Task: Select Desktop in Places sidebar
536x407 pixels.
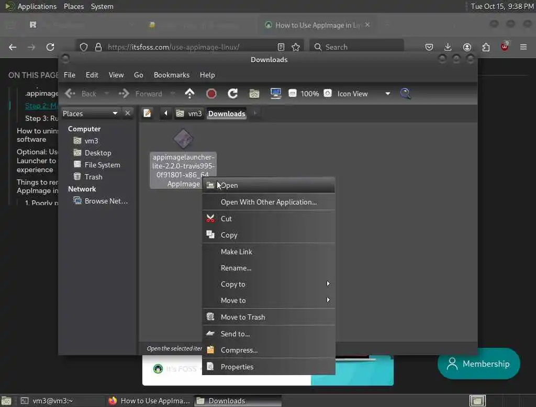Action: (x=98, y=153)
